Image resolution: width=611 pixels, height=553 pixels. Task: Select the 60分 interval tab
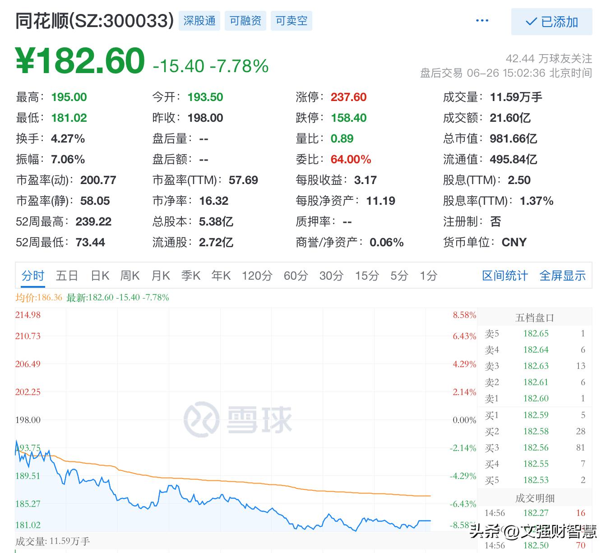295,276
